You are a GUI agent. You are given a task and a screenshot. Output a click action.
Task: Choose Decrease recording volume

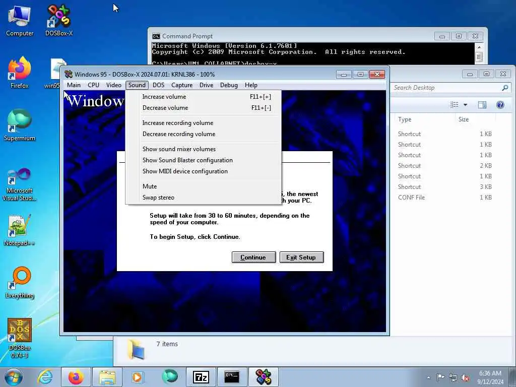204,134
